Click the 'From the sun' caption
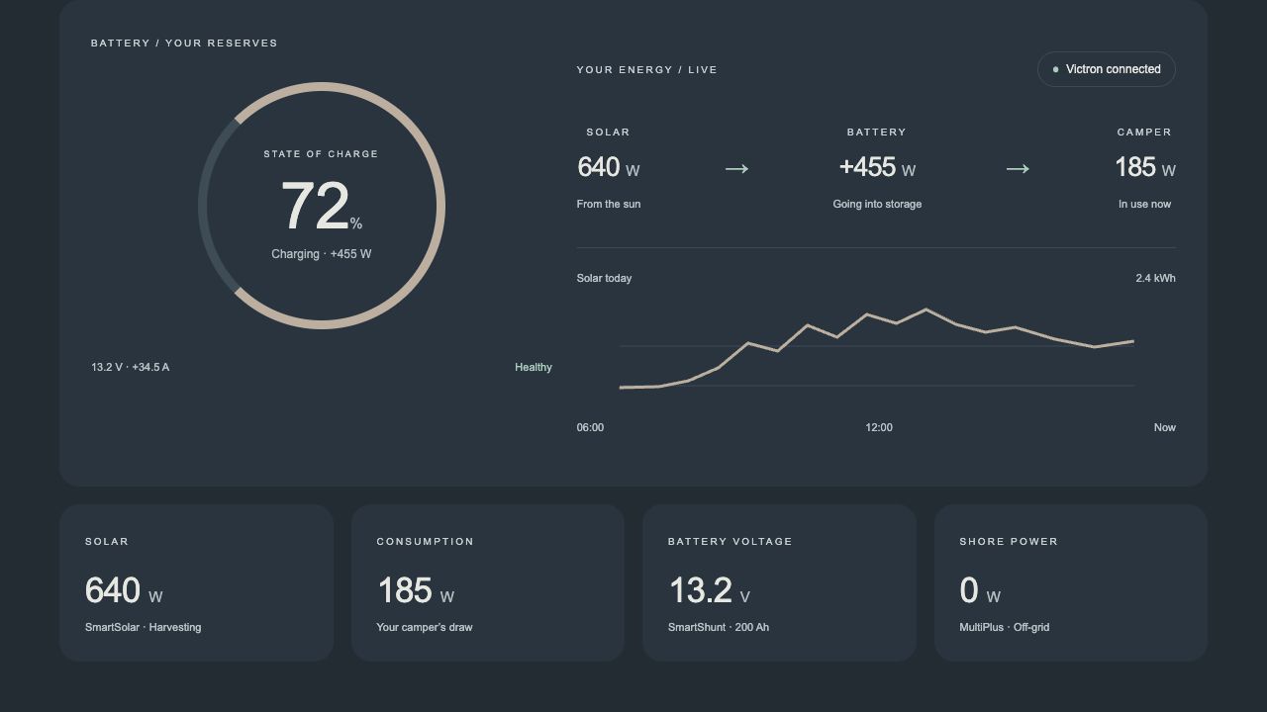Image resolution: width=1267 pixels, height=712 pixels. click(609, 204)
